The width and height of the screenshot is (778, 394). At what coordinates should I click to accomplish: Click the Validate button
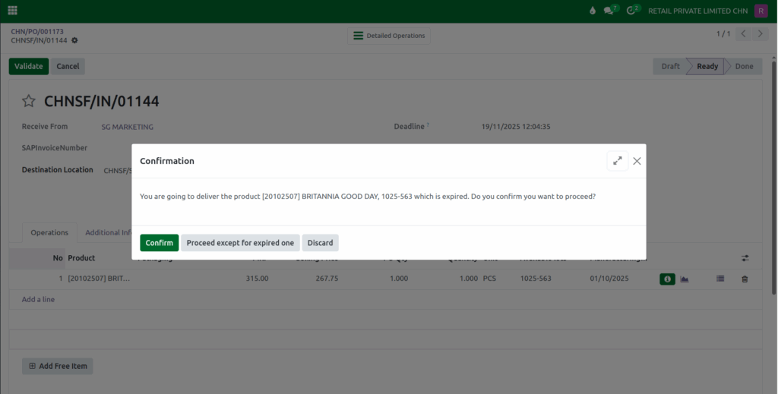[x=29, y=66]
